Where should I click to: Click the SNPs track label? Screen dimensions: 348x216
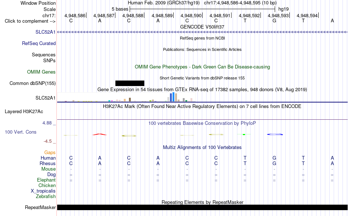[x=49, y=60]
